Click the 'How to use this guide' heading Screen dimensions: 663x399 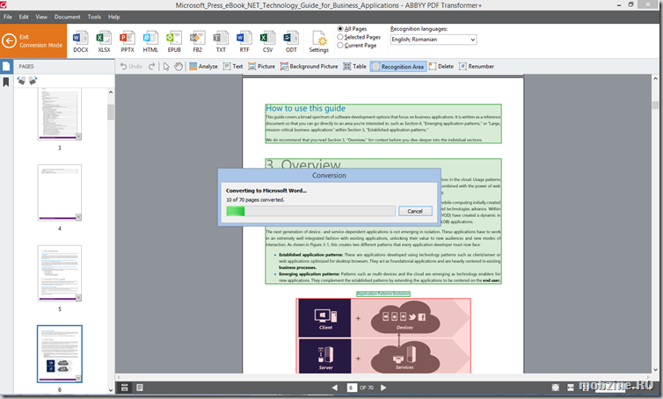tap(305, 108)
